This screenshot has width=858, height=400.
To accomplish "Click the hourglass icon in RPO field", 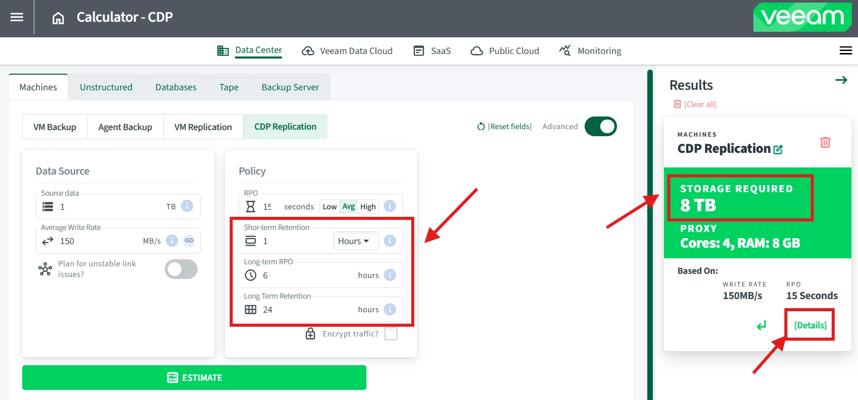I will [251, 206].
